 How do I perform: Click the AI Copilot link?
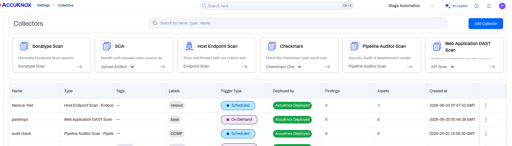pyautogui.click(x=460, y=6)
